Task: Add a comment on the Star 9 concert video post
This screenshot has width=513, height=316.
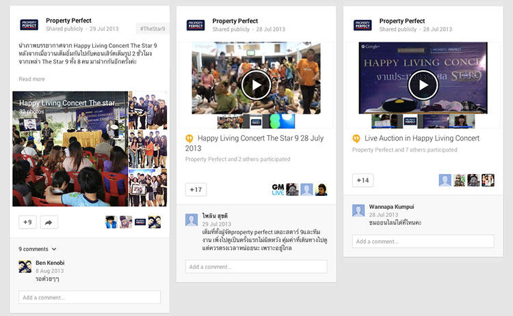Action: pyautogui.click(x=256, y=267)
